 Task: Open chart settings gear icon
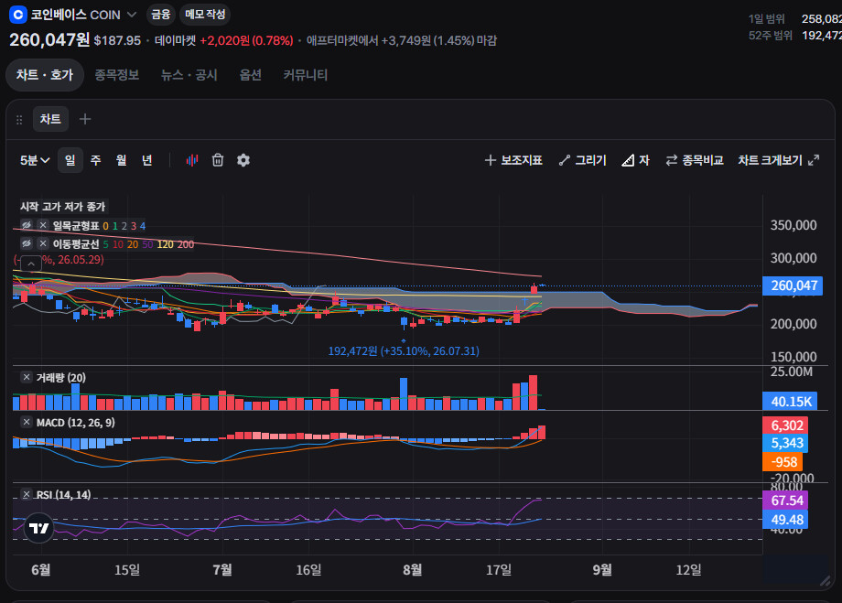(243, 160)
